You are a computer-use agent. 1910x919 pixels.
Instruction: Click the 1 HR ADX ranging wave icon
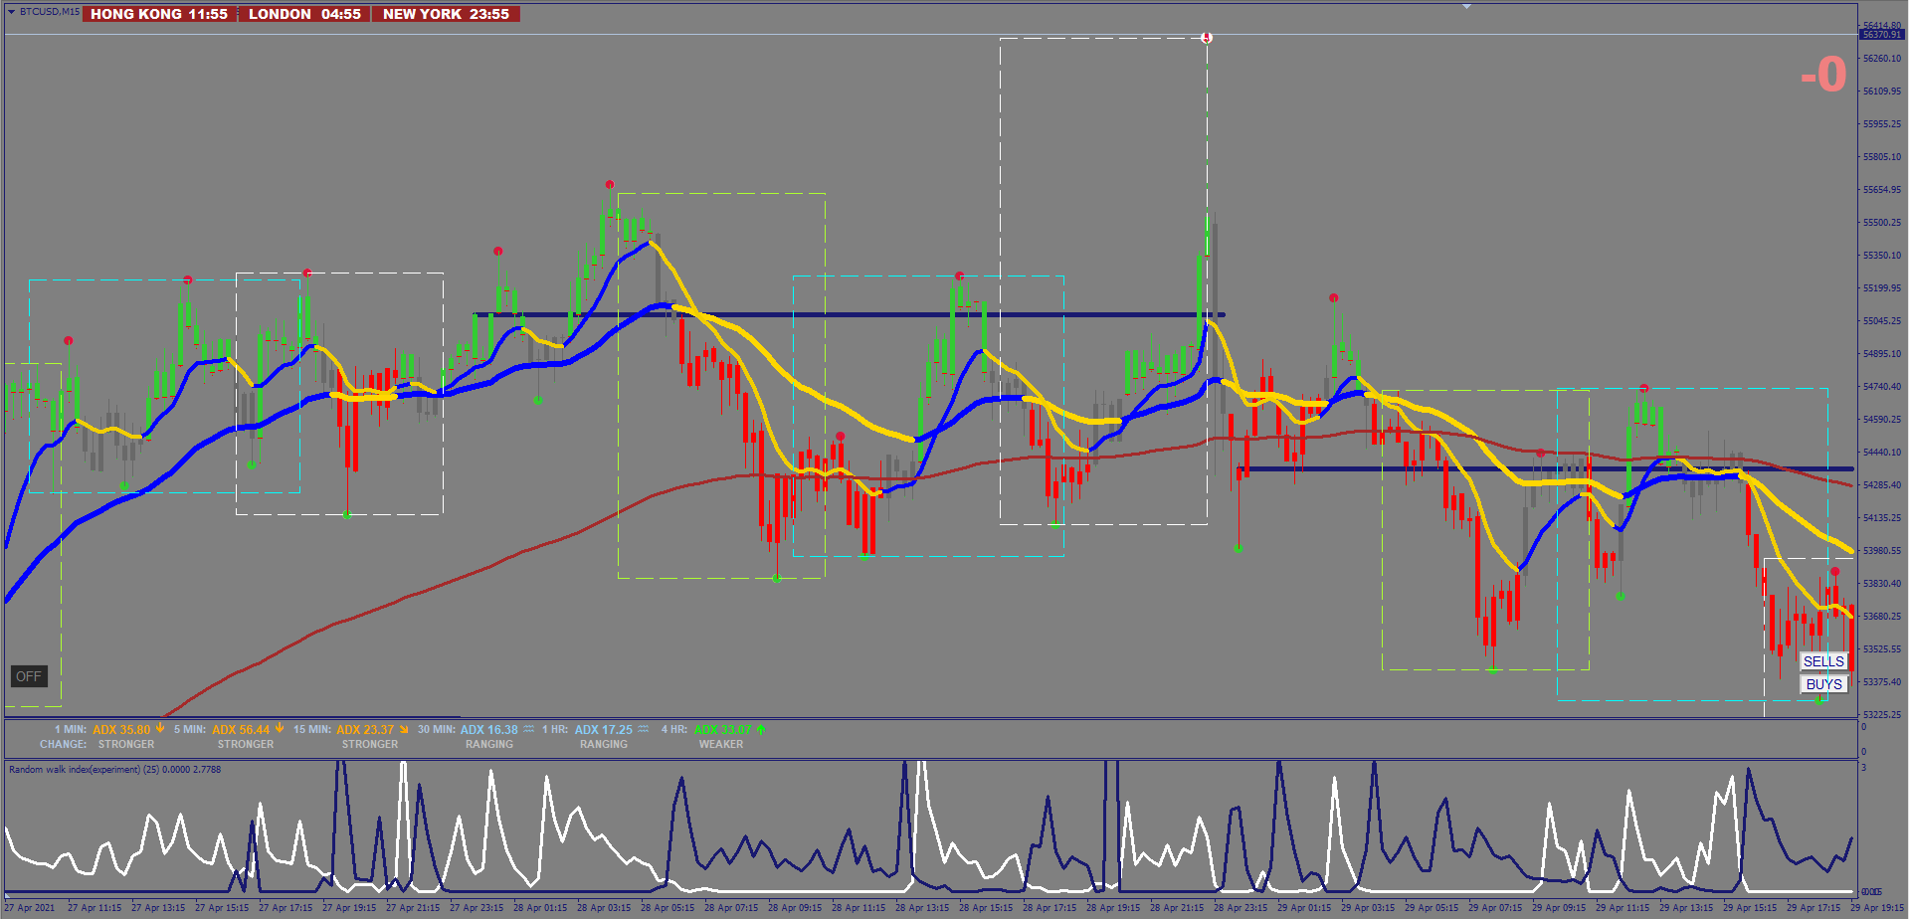pyautogui.click(x=644, y=729)
